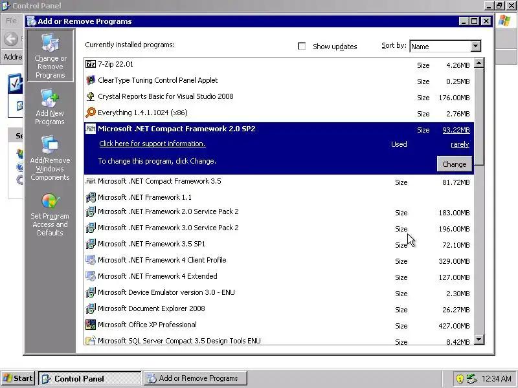Click the Microsoft Office XP Professional icon

(x=91, y=325)
